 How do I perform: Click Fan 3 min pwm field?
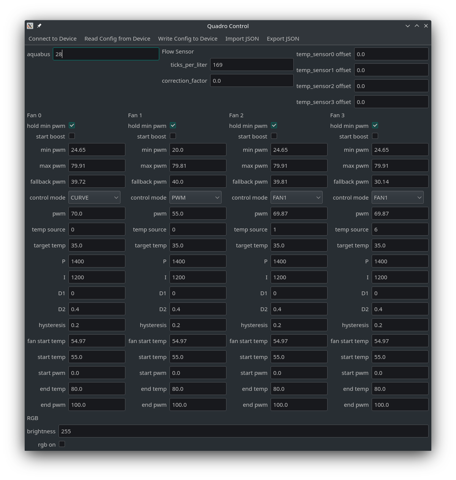(400, 150)
